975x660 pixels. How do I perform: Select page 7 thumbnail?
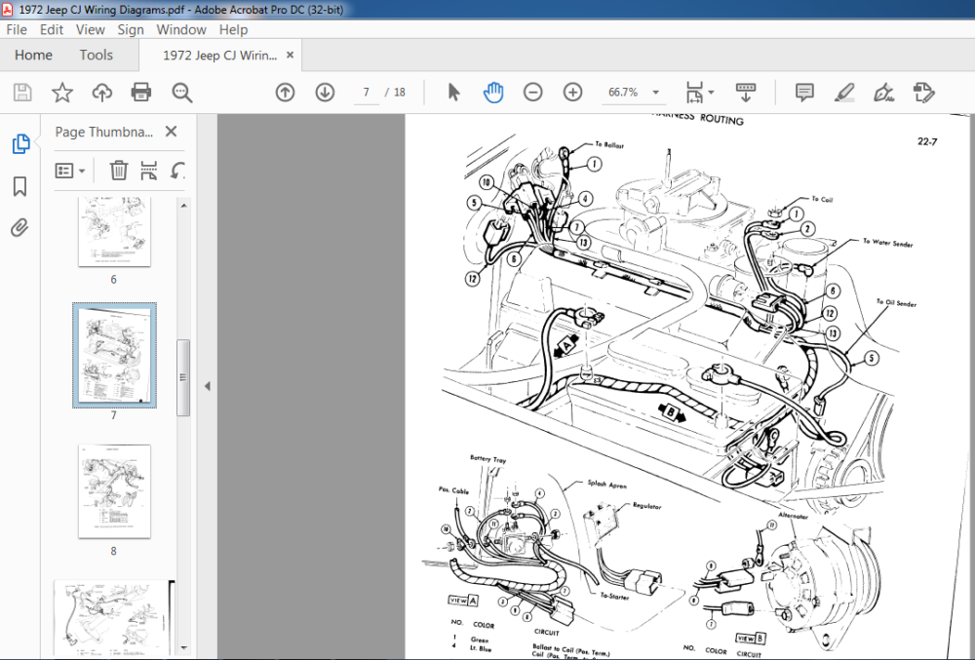coord(114,356)
